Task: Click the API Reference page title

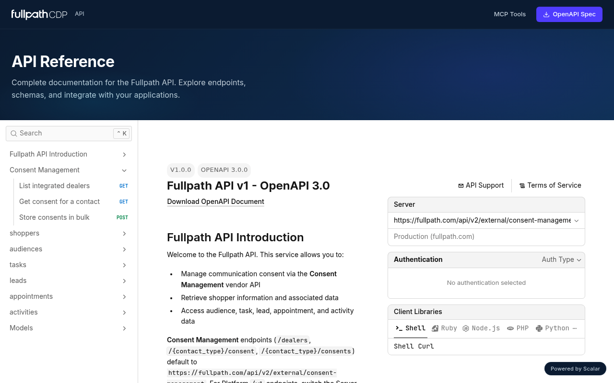Action: pyautogui.click(x=63, y=62)
